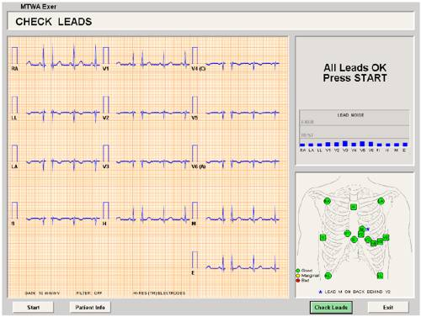The image size is (421, 317).
Task: Select the RA electrode on torso diagram
Action: [327, 201]
